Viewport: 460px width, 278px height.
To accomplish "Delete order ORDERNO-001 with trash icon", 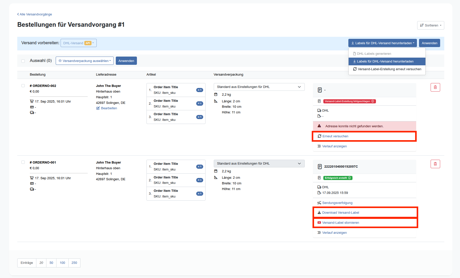I will 435,164.
